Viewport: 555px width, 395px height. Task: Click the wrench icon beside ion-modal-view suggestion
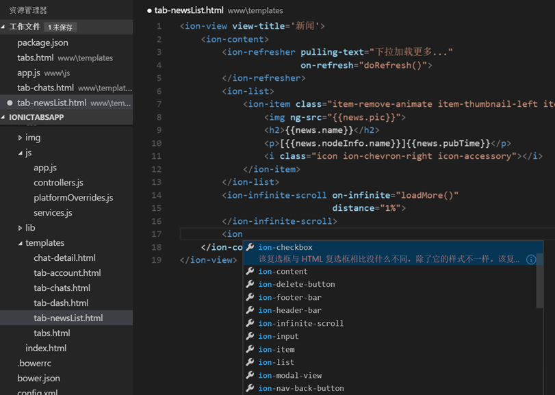250,375
